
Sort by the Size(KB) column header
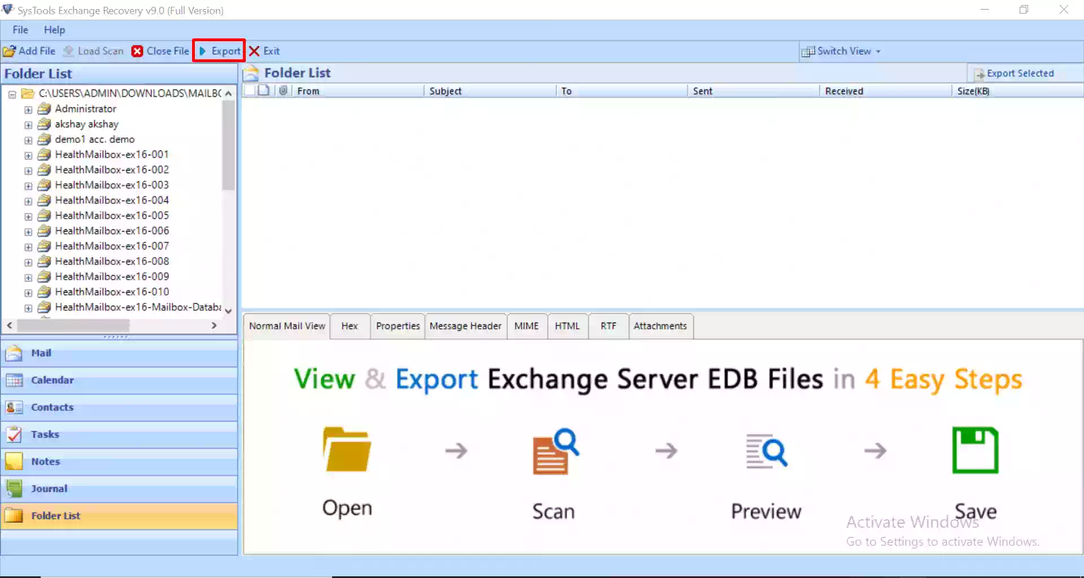point(1017,91)
